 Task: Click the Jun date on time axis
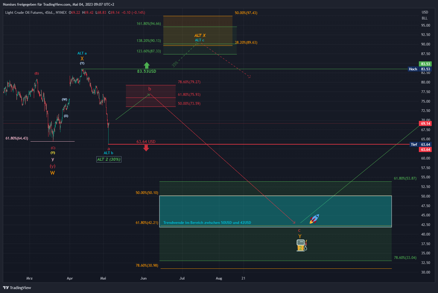(x=144, y=278)
